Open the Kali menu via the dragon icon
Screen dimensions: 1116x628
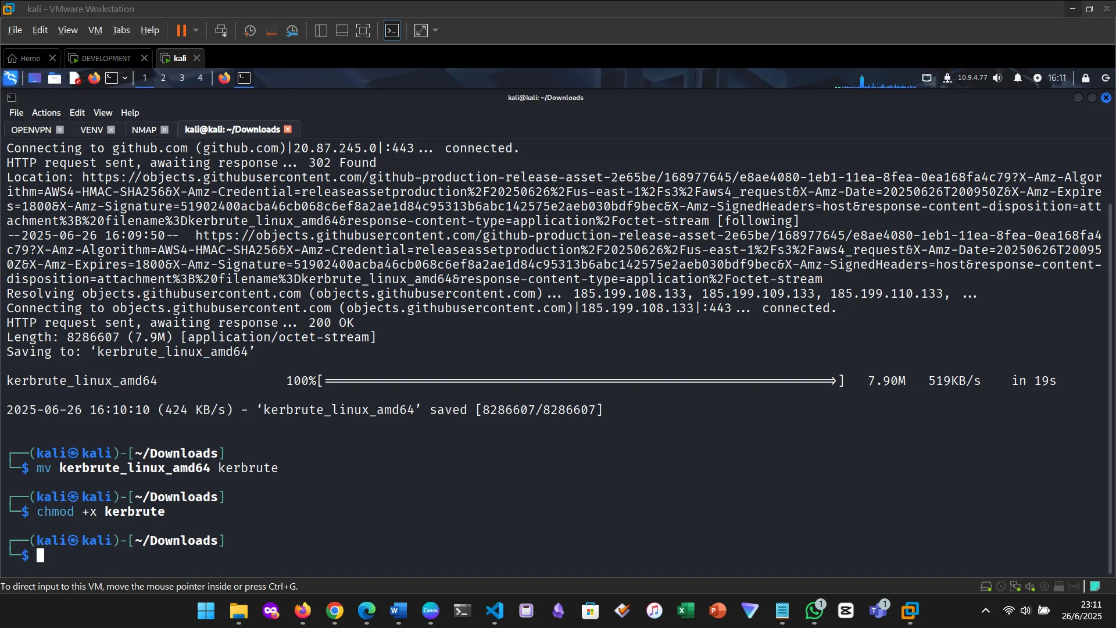(x=10, y=77)
